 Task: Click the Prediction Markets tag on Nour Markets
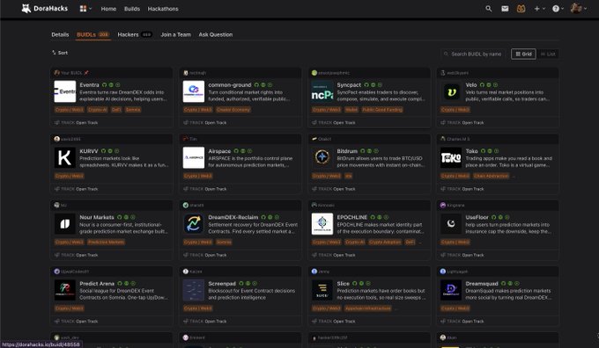click(106, 242)
